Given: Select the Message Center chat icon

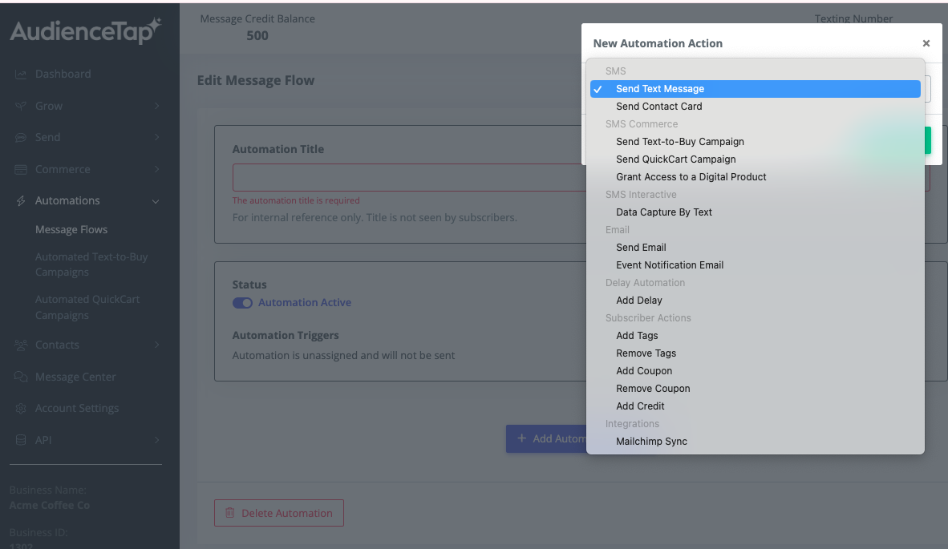Looking at the screenshot, I should pos(22,376).
